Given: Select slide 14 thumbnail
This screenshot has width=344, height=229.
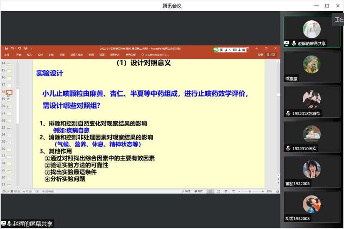Looking at the screenshot, I should tap(9, 64).
